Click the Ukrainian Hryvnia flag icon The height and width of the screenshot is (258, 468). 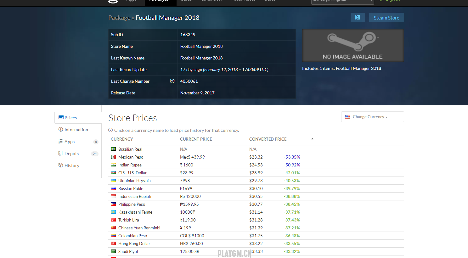[113, 181]
